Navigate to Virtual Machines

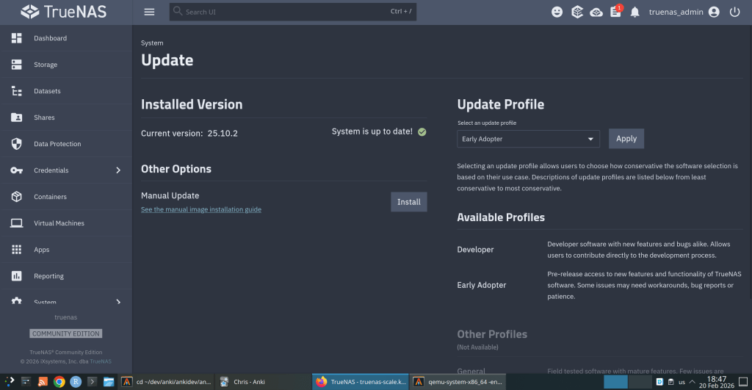click(59, 223)
